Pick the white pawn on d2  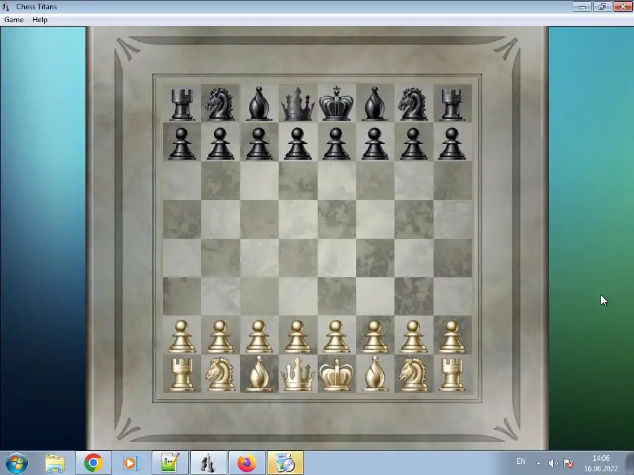[298, 337]
